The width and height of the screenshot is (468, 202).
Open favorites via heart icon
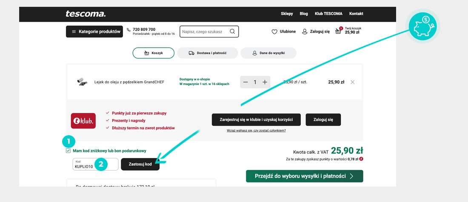coord(274,31)
